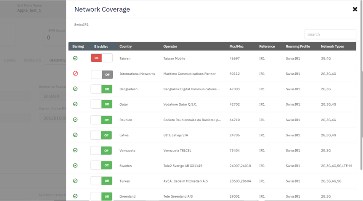Click the SwissIR1 profile link
This screenshot has width=363, height=201.
click(x=82, y=25)
